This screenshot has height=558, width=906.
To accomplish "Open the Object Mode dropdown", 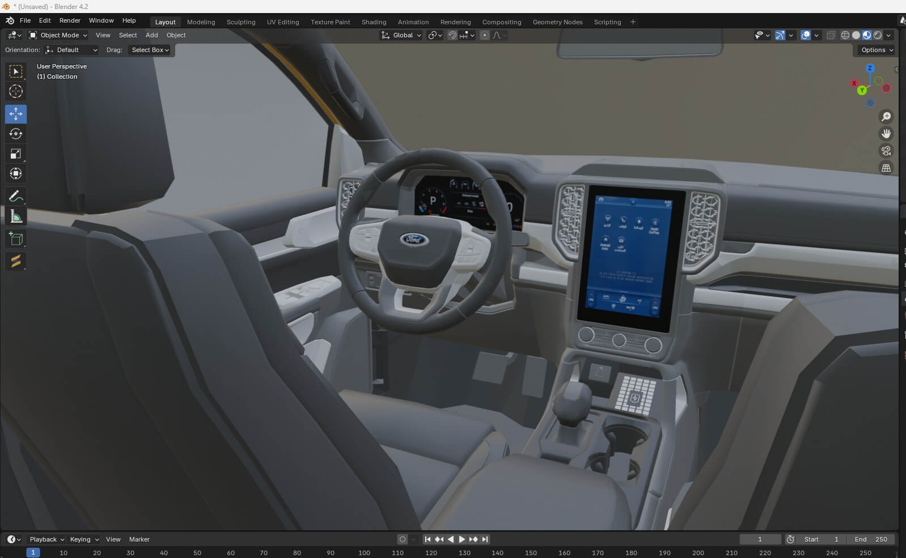I will point(58,35).
